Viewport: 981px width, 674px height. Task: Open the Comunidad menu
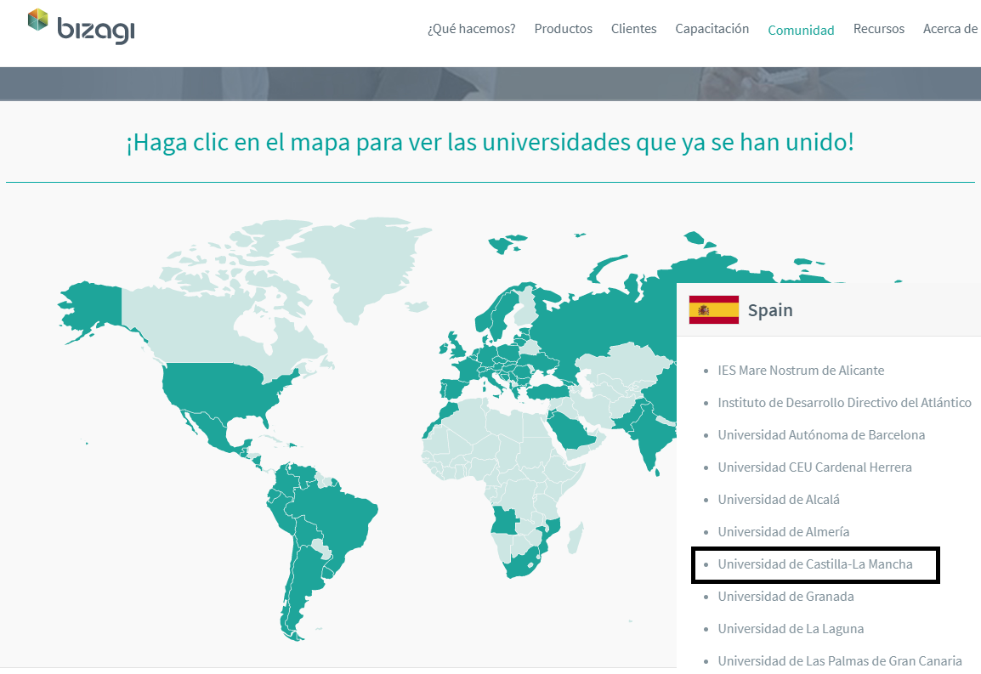(801, 30)
